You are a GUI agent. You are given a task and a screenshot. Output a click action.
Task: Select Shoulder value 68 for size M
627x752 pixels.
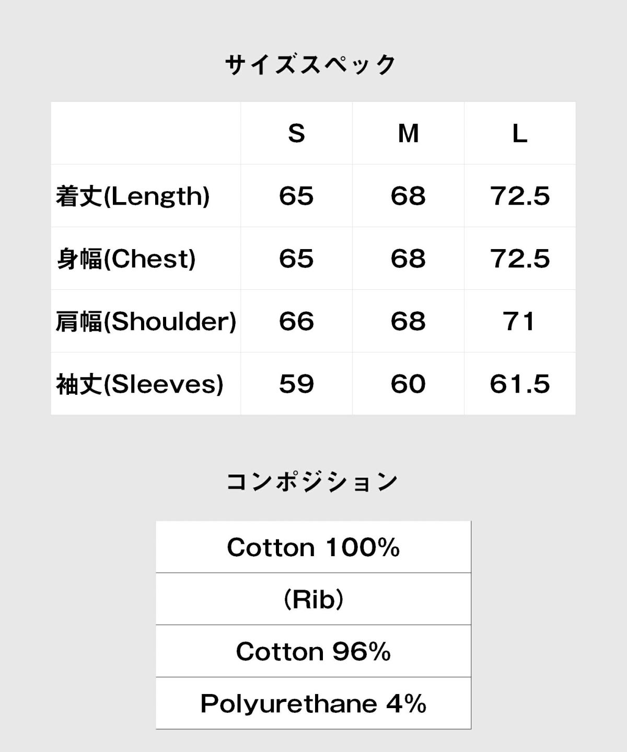408,322
